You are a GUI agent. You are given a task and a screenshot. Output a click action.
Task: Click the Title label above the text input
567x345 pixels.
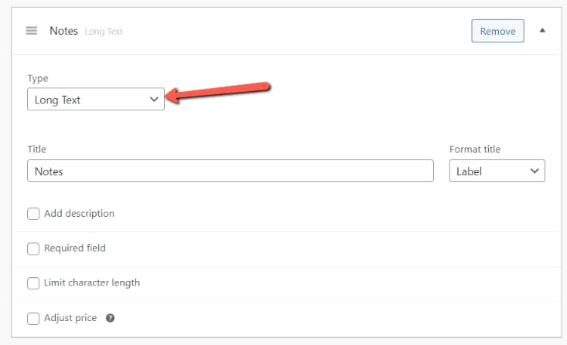click(x=37, y=149)
